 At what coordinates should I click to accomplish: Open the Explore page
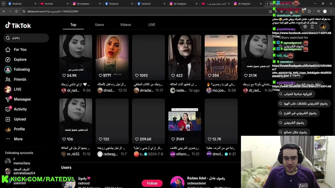pyautogui.click(x=20, y=60)
